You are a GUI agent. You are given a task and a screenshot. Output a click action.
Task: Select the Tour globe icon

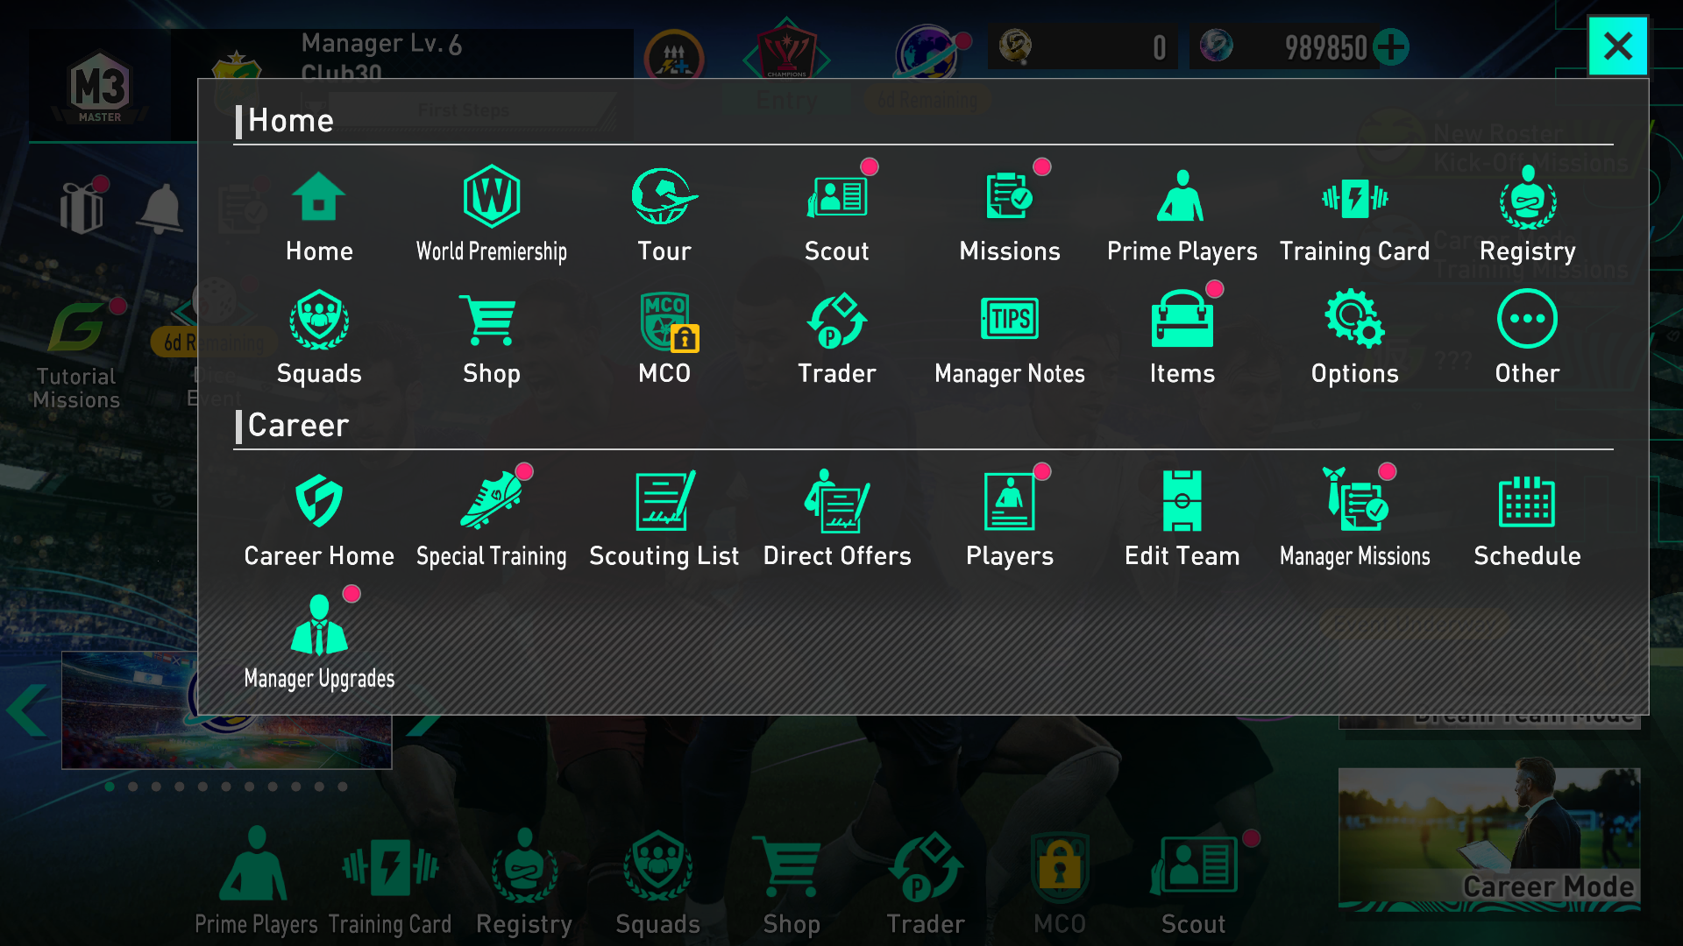664,196
